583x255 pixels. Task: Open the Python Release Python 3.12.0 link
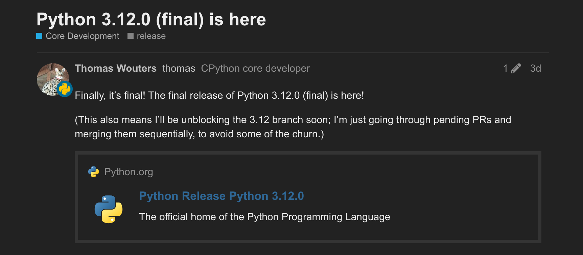click(x=221, y=196)
